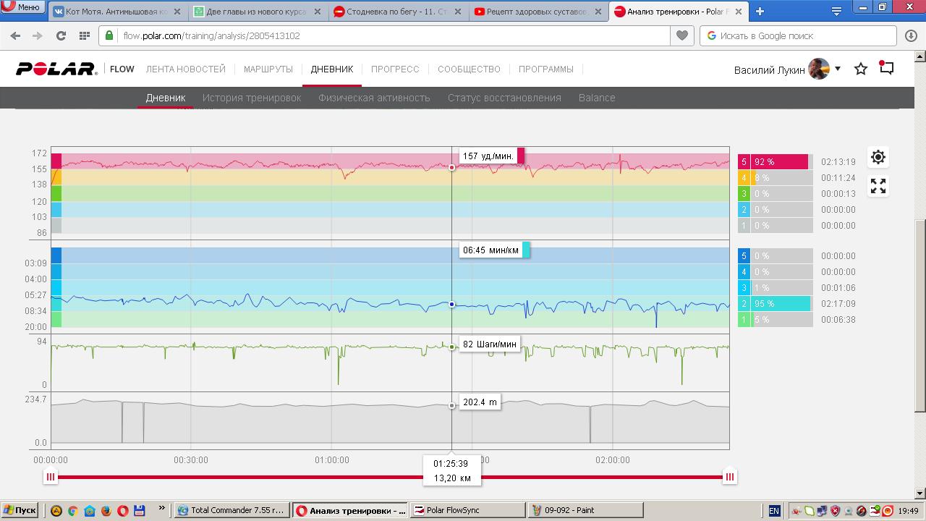Viewport: 926px width, 521px height.
Task: Open the notifications message icon
Action: (x=886, y=68)
